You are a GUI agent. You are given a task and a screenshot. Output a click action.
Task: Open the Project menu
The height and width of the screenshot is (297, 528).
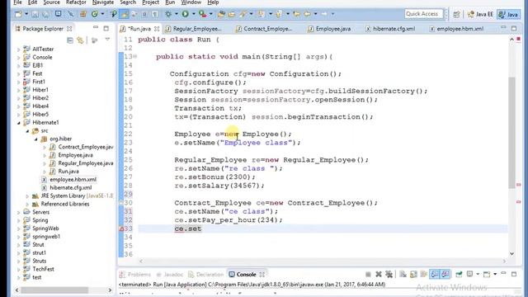click(x=150, y=2)
